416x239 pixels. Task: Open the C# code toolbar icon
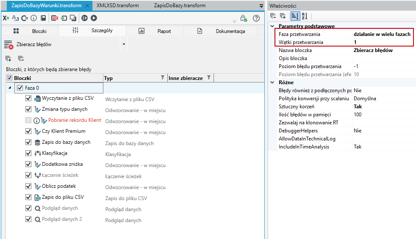pos(25,18)
